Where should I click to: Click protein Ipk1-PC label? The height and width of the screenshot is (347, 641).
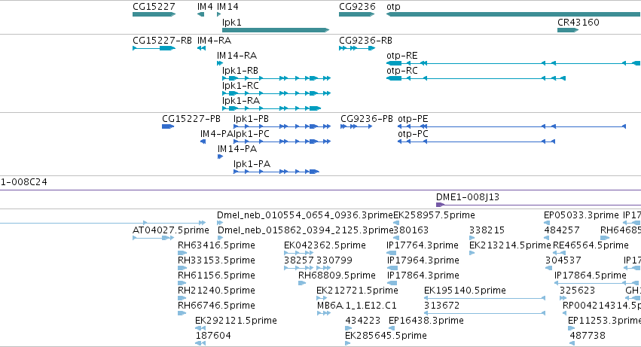[x=252, y=134]
